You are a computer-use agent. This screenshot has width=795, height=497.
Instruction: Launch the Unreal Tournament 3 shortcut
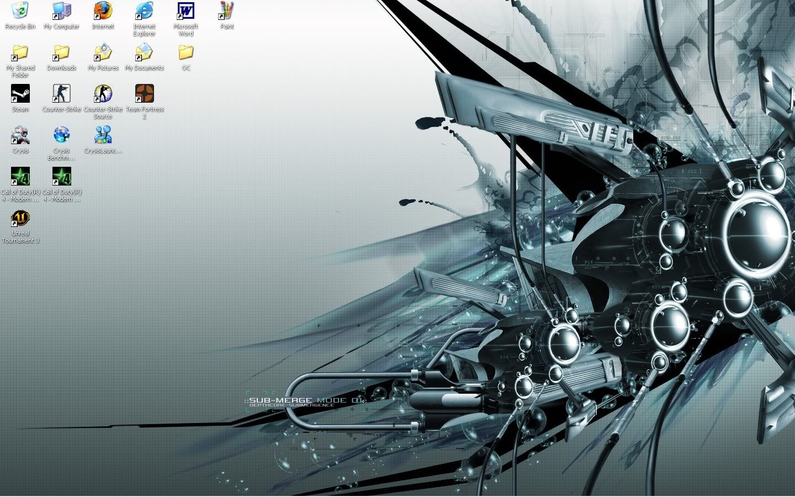(x=20, y=219)
